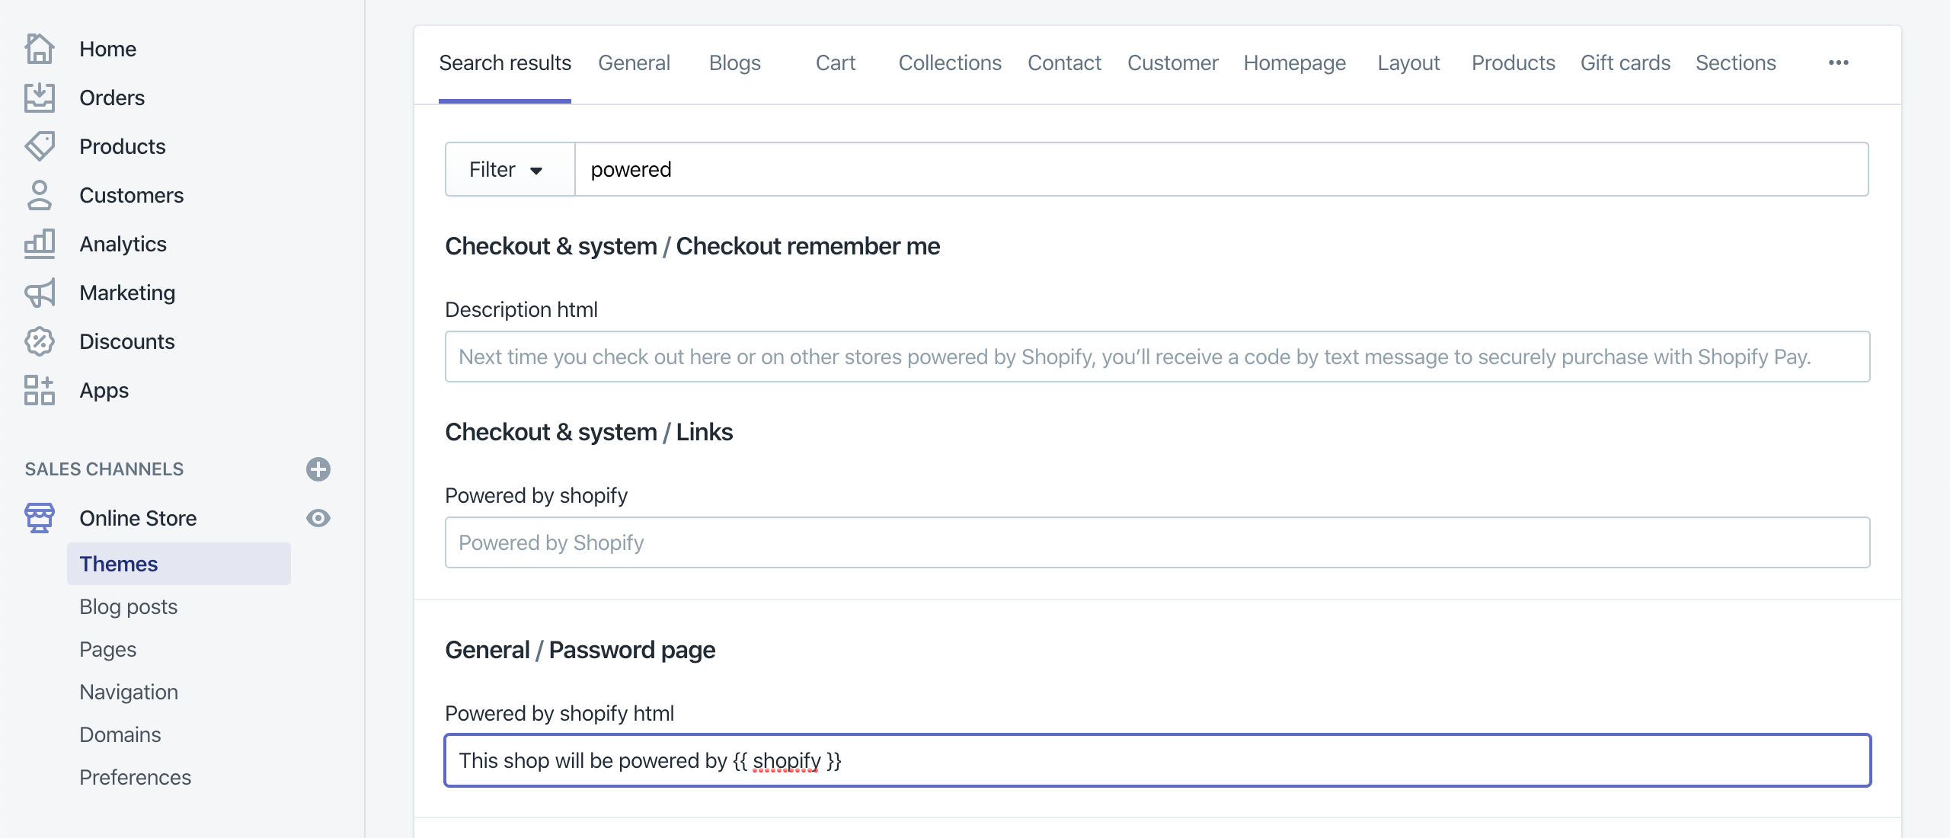Image resolution: width=1950 pixels, height=838 pixels.
Task: Open Analytics using the bar chart icon
Action: click(39, 243)
